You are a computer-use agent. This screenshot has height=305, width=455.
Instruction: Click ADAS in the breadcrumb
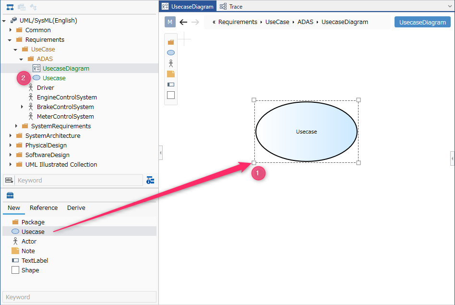[x=305, y=22]
